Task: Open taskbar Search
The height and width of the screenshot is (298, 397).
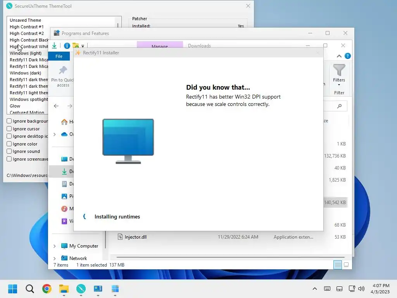Action: 29,289
